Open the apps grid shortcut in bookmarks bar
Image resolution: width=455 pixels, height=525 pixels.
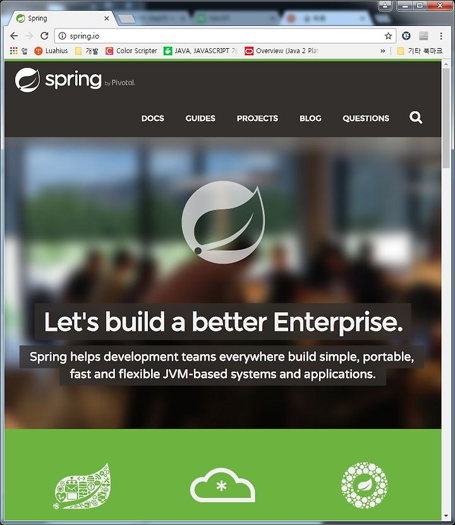point(14,51)
